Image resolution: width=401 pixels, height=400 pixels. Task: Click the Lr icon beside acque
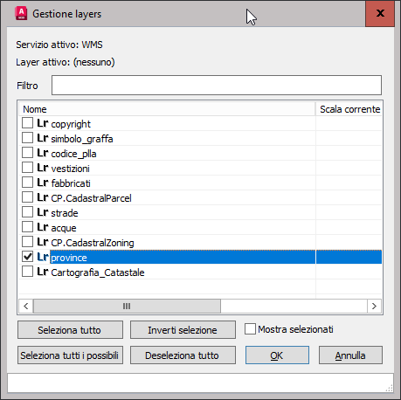[x=43, y=227]
